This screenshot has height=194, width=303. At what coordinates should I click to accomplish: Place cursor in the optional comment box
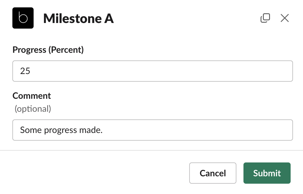153,130
